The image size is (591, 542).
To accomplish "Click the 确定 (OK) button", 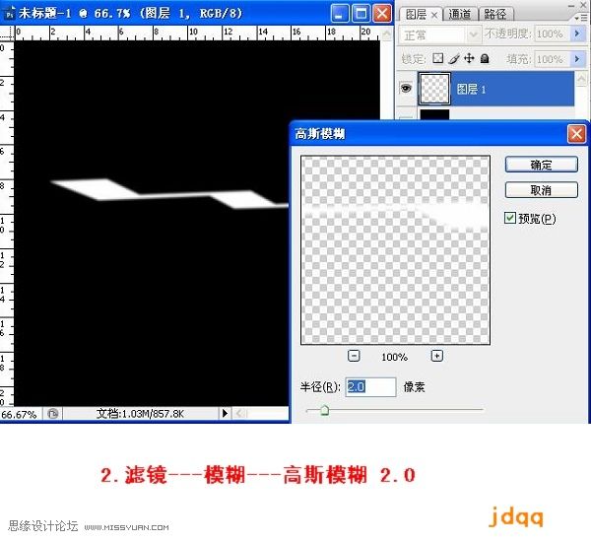I will (541, 165).
